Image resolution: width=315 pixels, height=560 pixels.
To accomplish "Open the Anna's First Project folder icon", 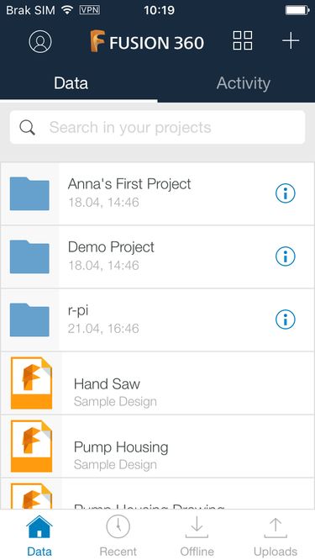I will click(29, 193).
